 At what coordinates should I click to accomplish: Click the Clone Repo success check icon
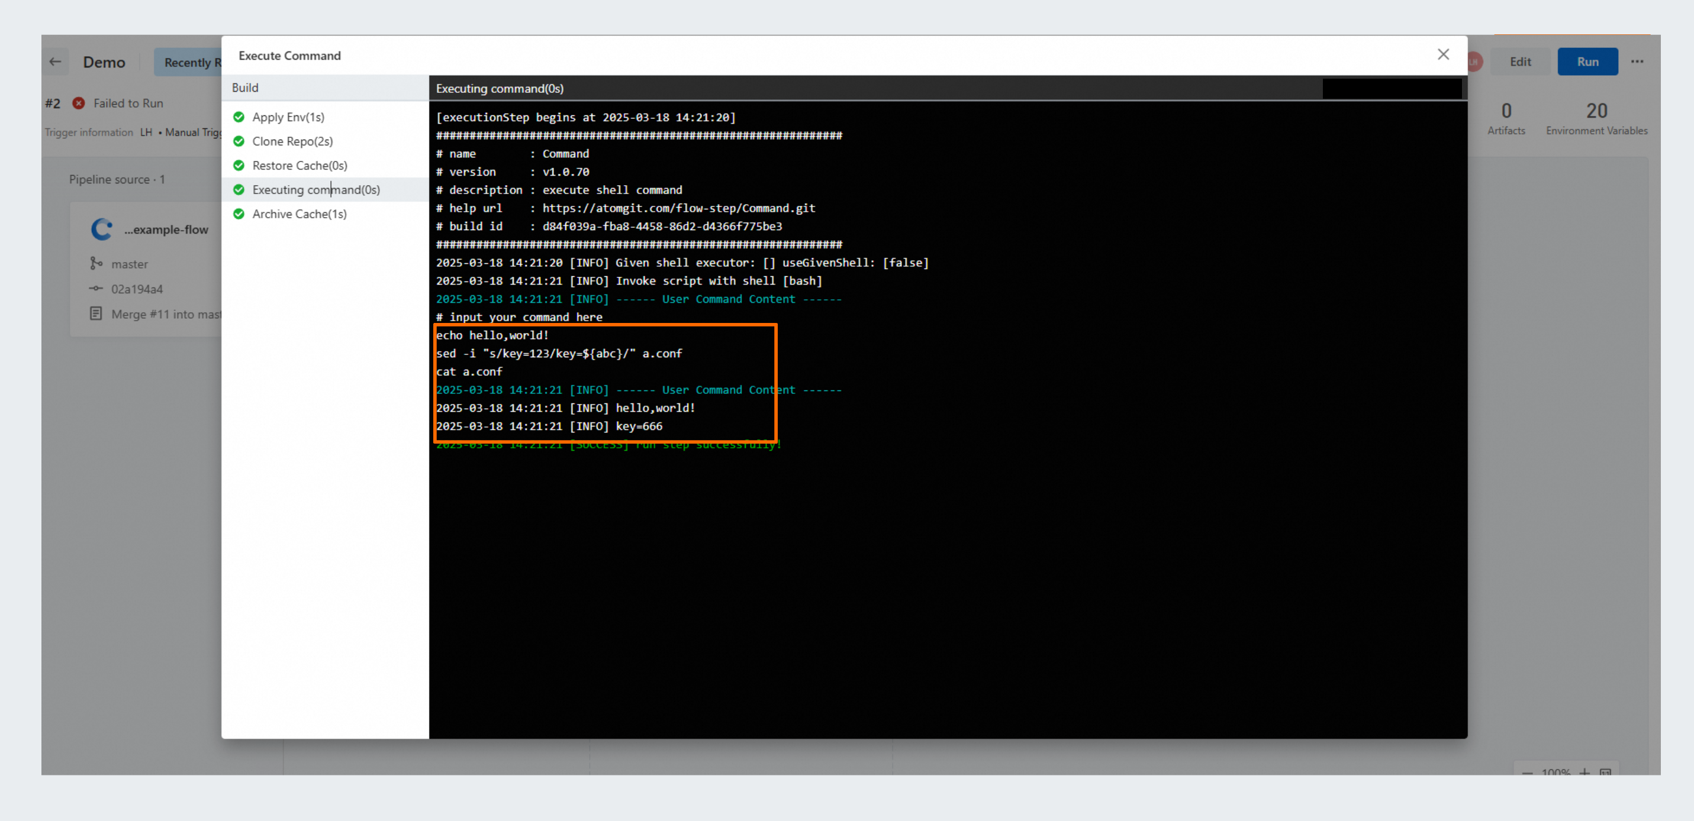[x=239, y=141]
